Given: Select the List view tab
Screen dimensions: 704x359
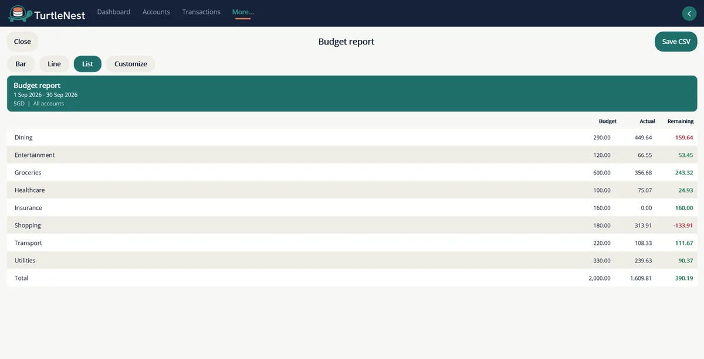Looking at the screenshot, I should (x=87, y=64).
